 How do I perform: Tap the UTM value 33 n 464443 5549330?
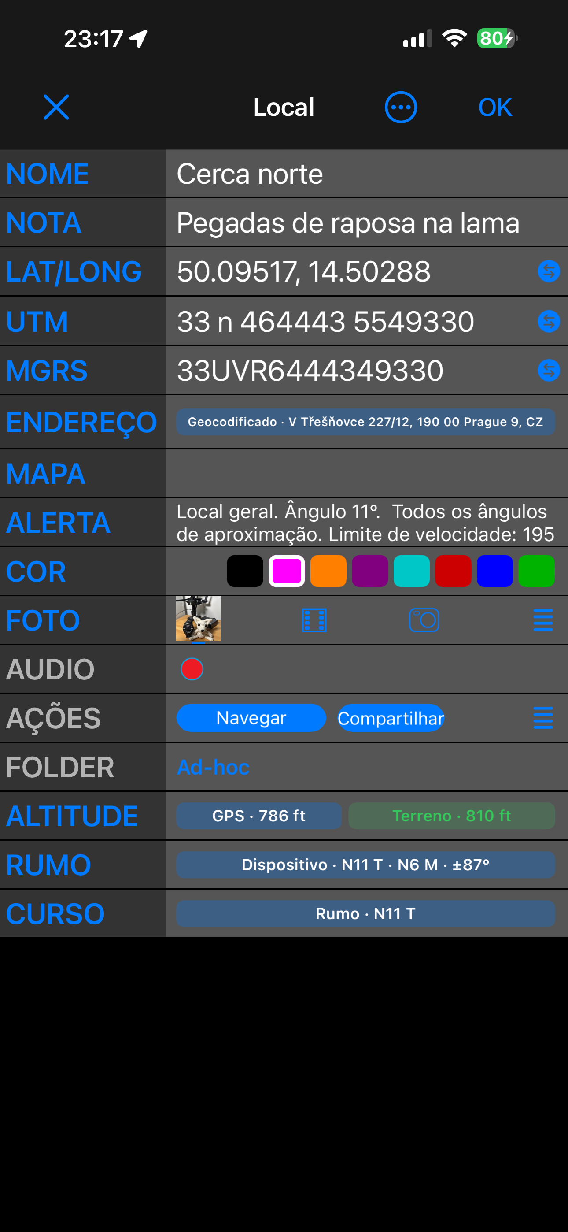(325, 321)
